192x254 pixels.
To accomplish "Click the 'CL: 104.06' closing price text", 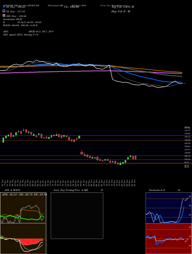I will point(71,7).
